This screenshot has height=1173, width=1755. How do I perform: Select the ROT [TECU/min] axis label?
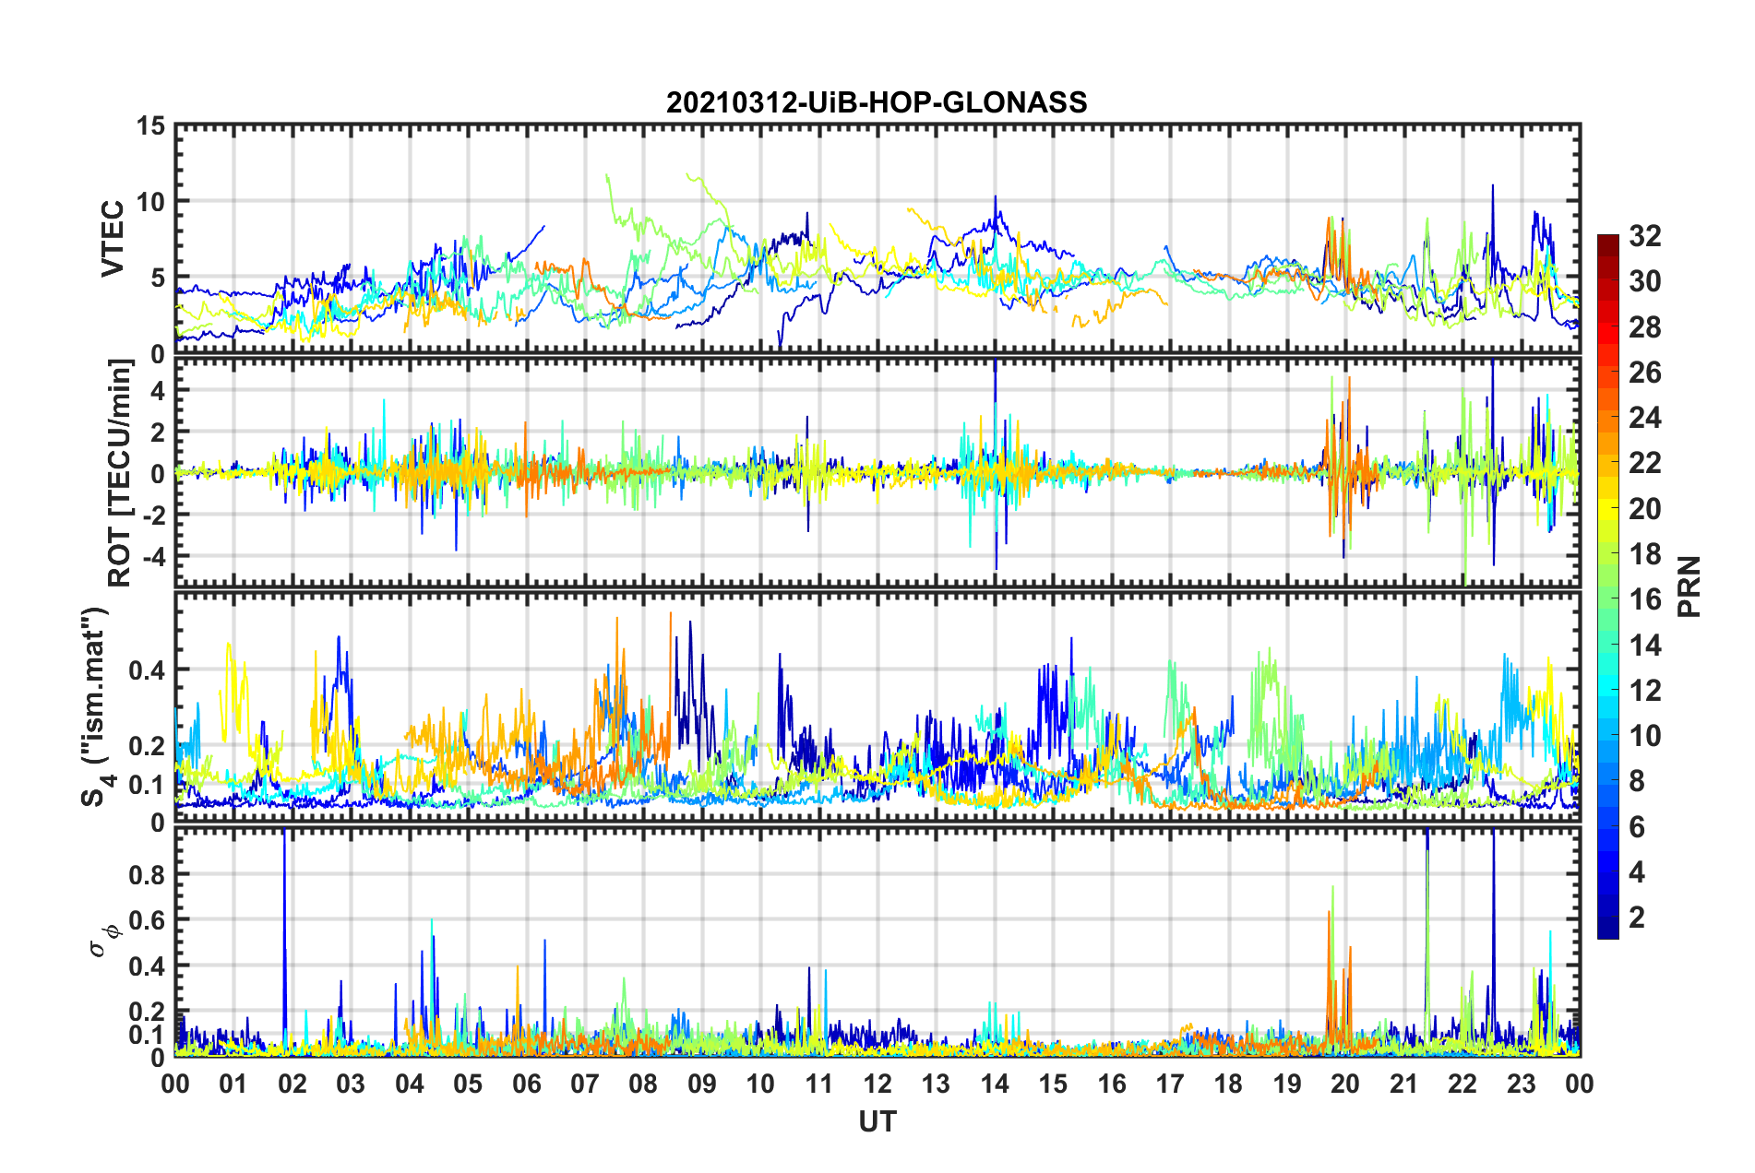pyautogui.click(x=120, y=472)
